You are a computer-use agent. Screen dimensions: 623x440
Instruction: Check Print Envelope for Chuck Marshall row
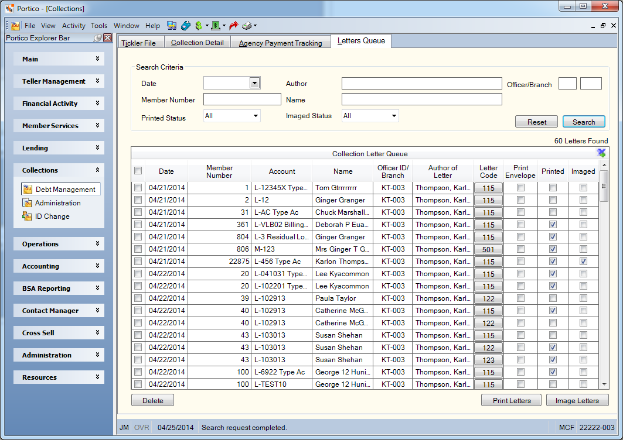pos(520,212)
